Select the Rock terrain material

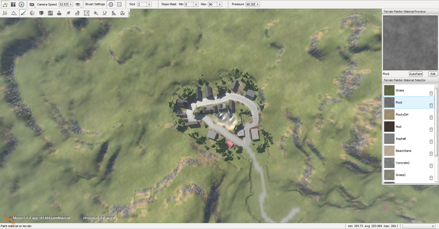(409, 102)
